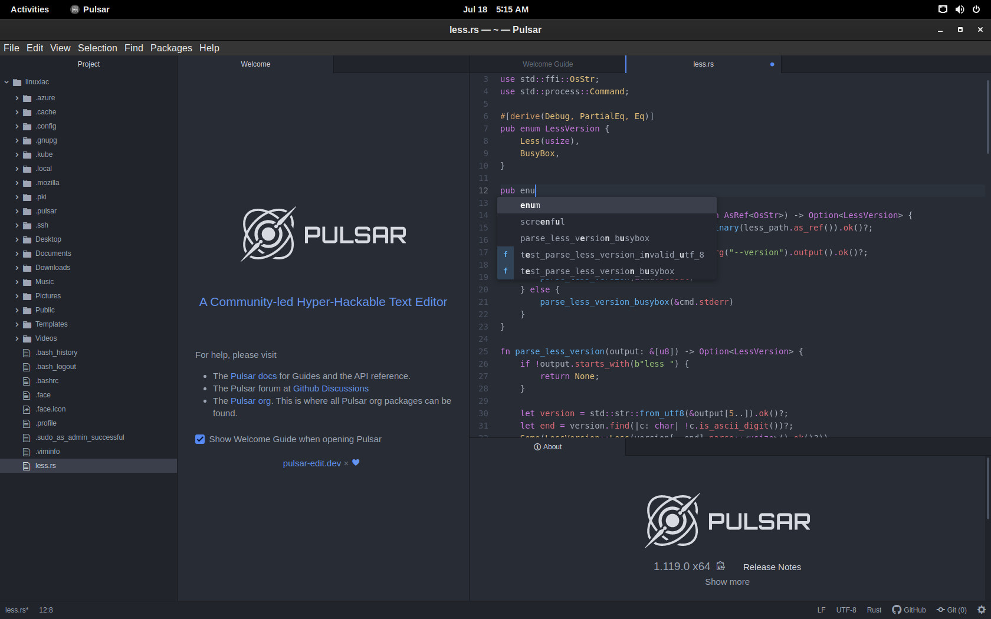The height and width of the screenshot is (619, 991).
Task: Open the GitHub status bar icon
Action: click(909, 610)
